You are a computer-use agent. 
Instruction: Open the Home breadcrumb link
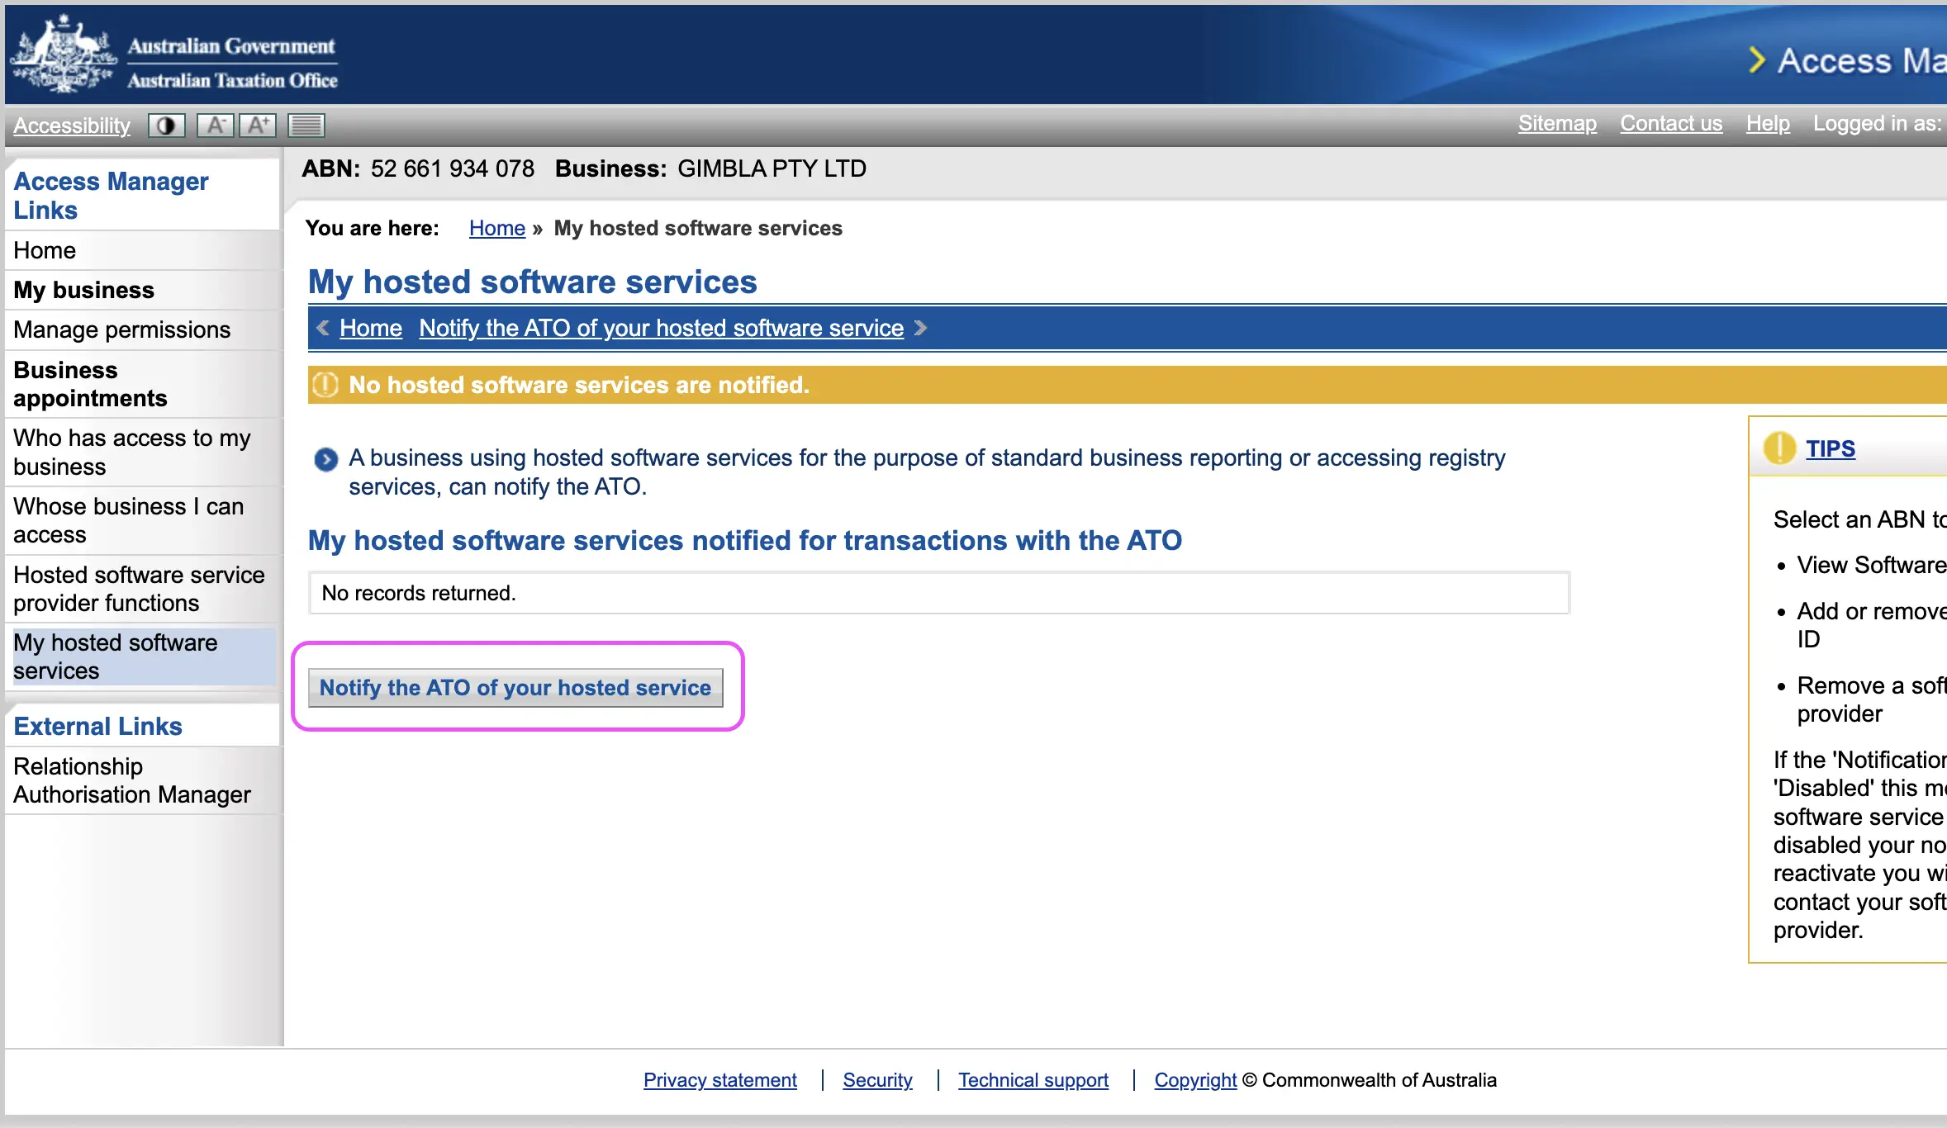pos(496,228)
